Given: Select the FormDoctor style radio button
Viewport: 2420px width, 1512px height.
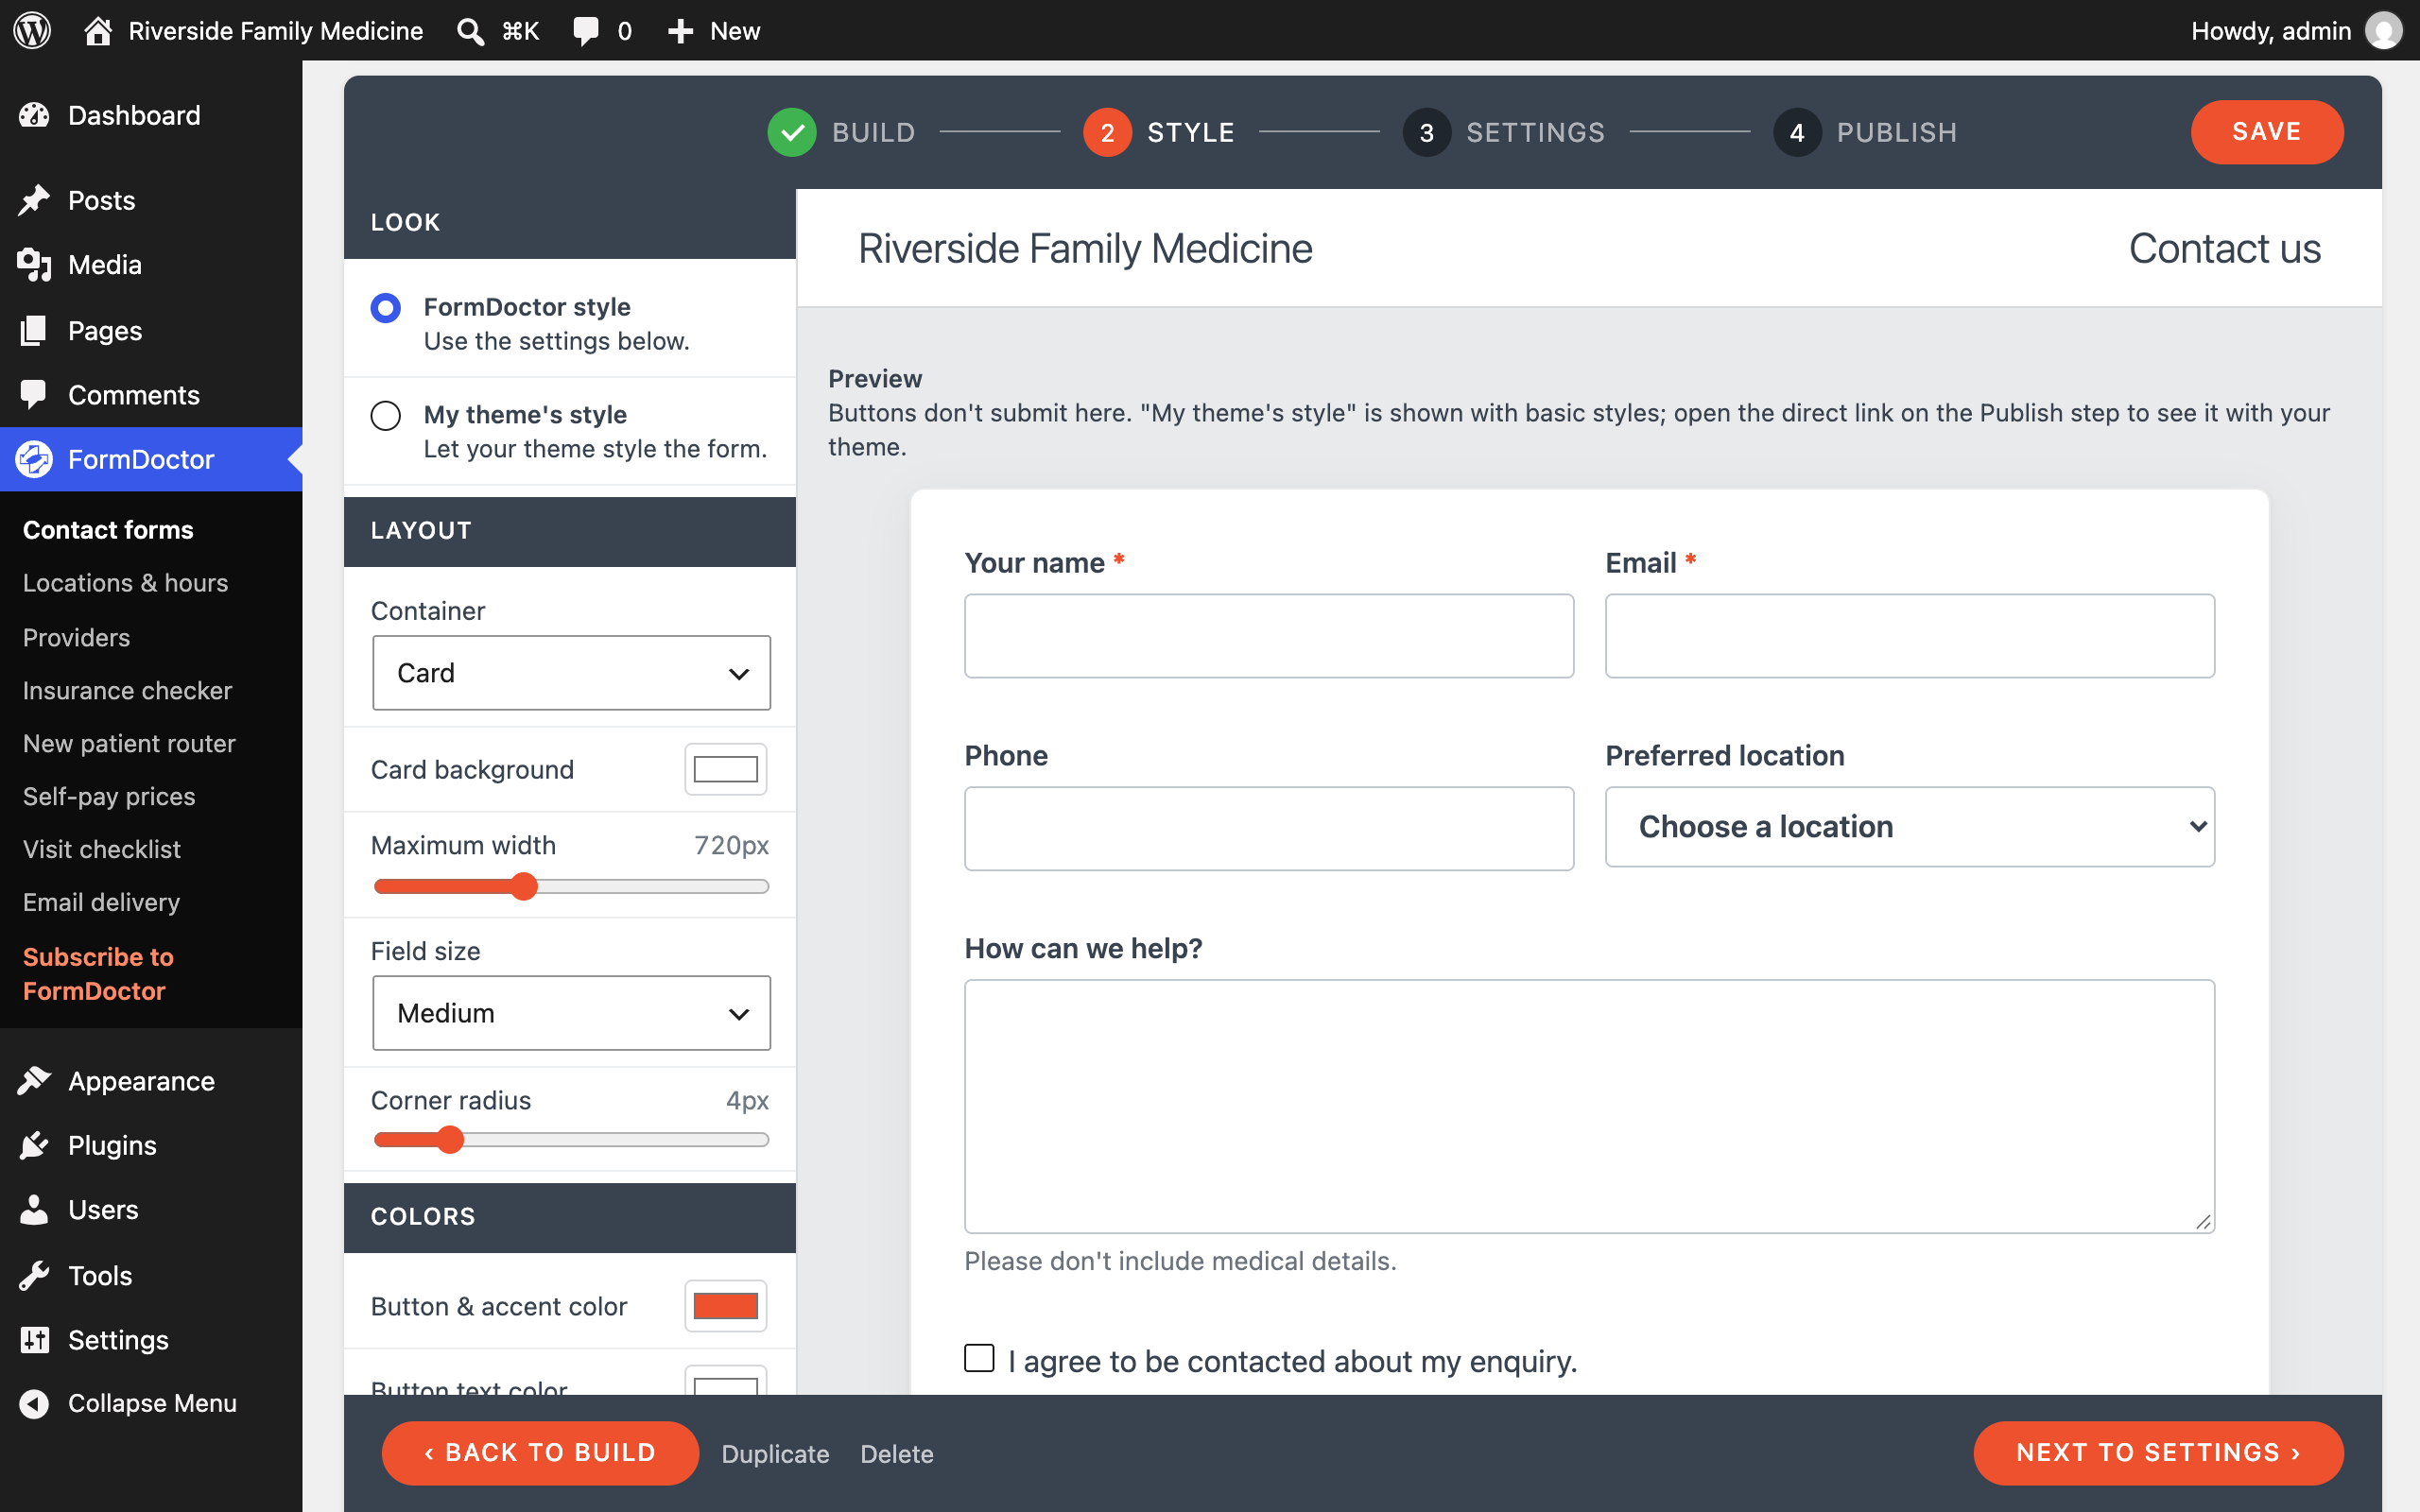Looking at the screenshot, I should pyautogui.click(x=386, y=307).
